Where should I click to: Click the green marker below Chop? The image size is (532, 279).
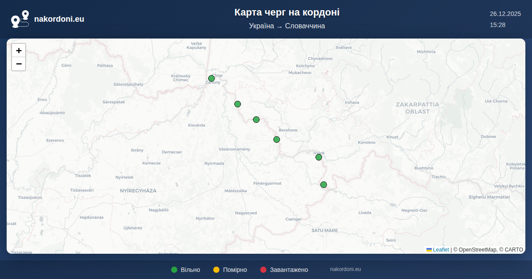(238, 104)
